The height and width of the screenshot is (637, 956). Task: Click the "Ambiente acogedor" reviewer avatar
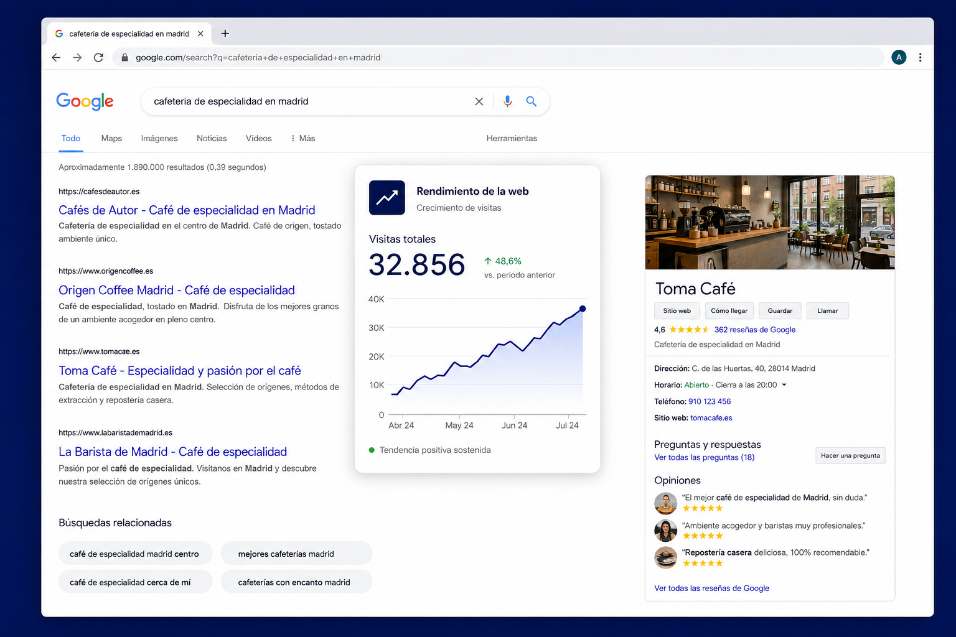(665, 531)
